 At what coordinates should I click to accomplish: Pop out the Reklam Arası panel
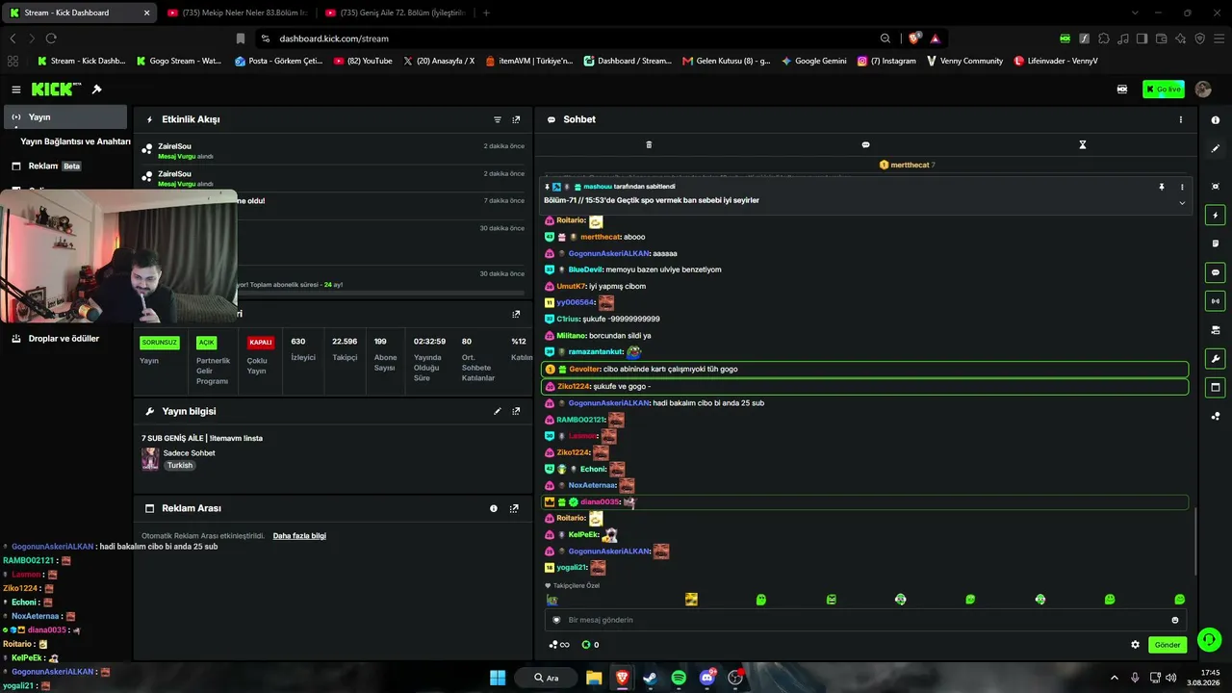[514, 508]
